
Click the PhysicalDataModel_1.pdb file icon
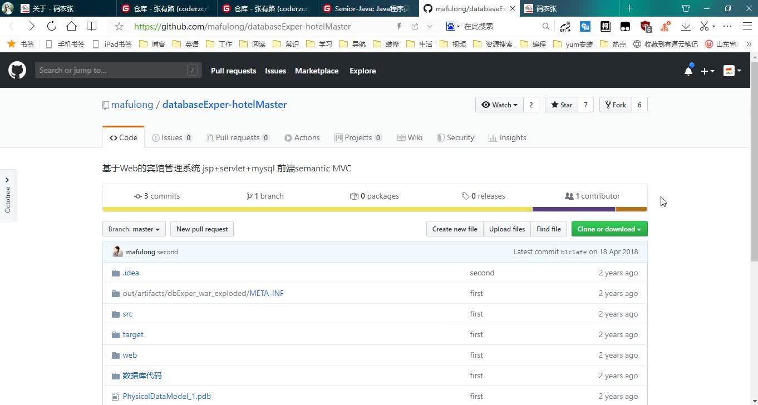coord(115,396)
